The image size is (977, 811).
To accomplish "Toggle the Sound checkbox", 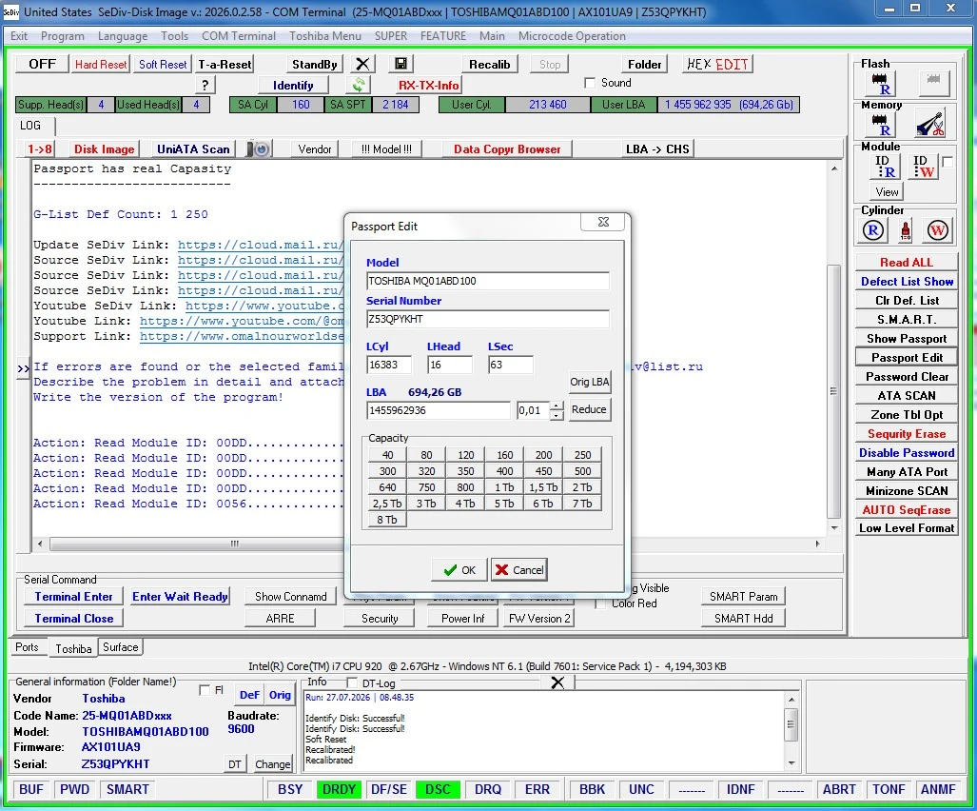I will click(590, 83).
